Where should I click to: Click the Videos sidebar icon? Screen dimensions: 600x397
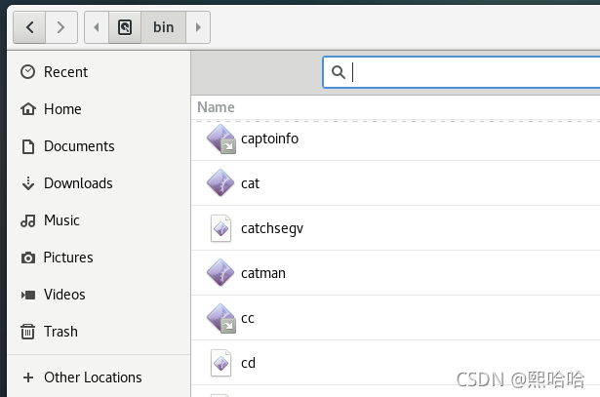27,295
